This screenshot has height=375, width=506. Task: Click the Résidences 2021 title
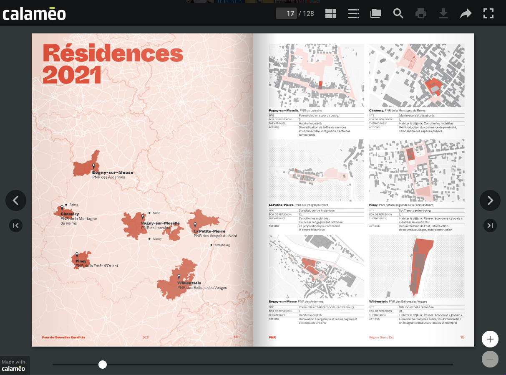pos(113,64)
